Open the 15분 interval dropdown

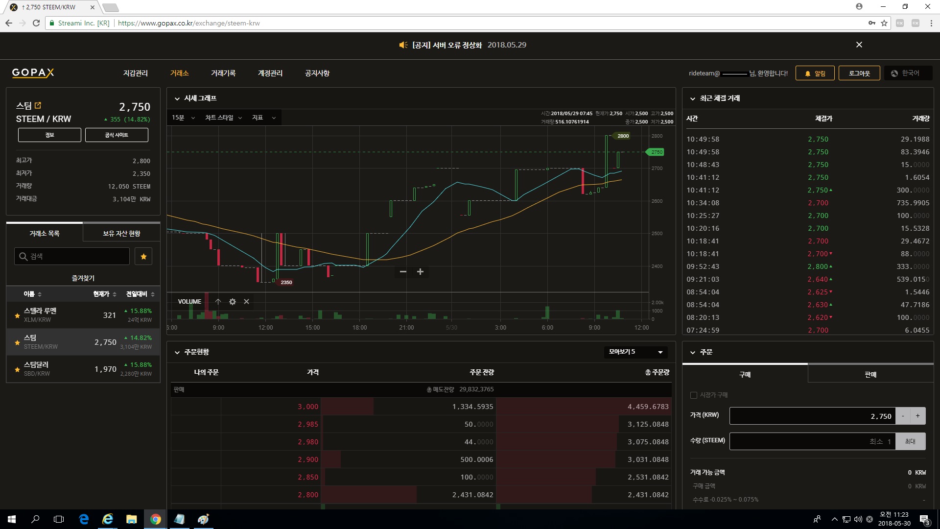(183, 118)
